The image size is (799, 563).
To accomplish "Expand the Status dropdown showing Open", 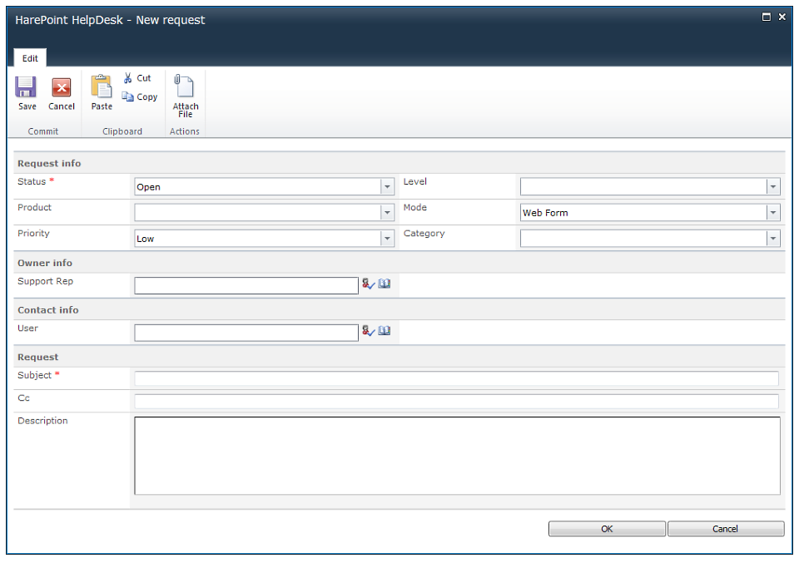I will point(387,187).
